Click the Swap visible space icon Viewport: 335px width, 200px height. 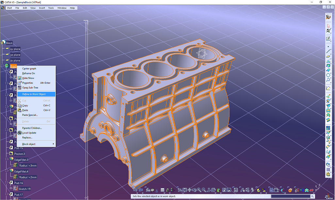(x=229, y=190)
